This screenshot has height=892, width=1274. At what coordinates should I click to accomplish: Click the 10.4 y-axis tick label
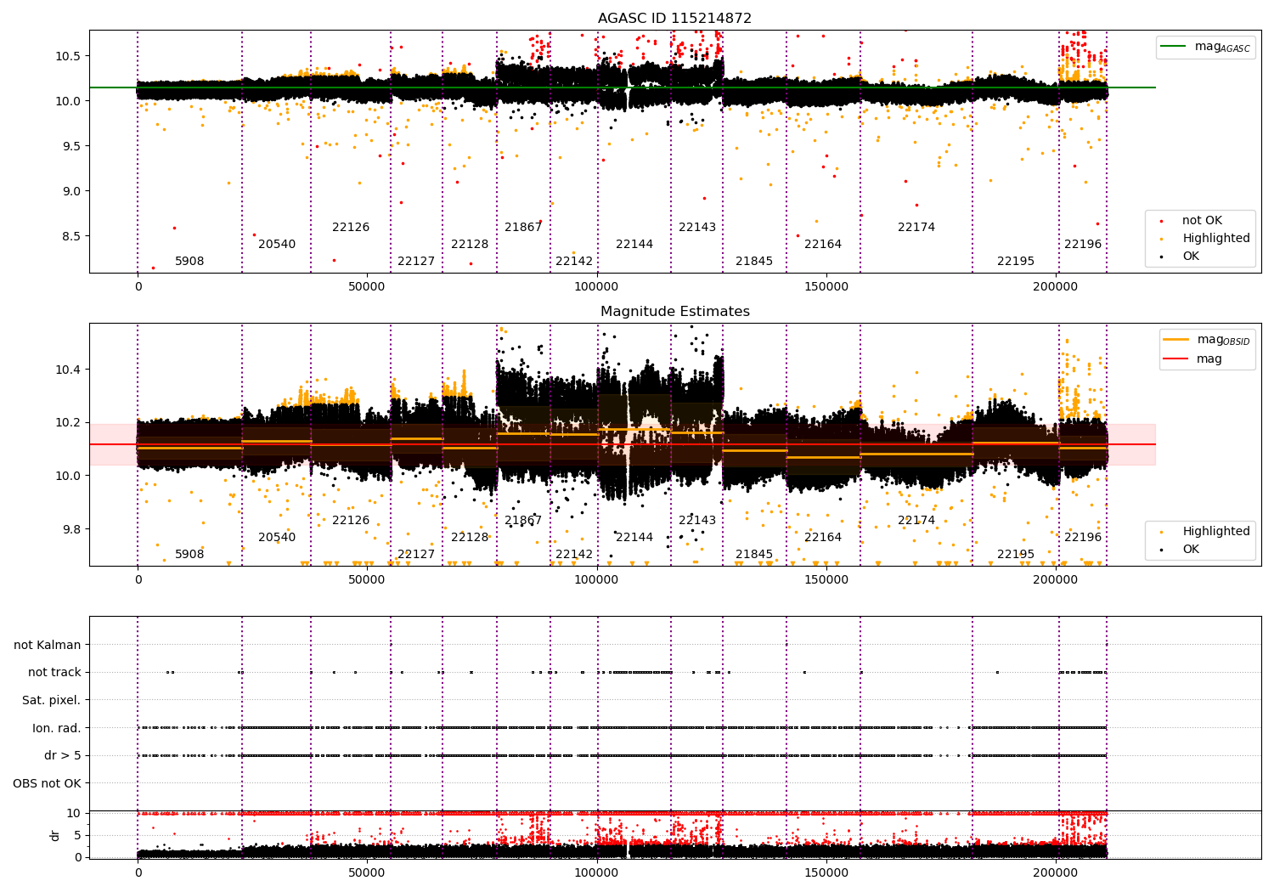point(69,370)
